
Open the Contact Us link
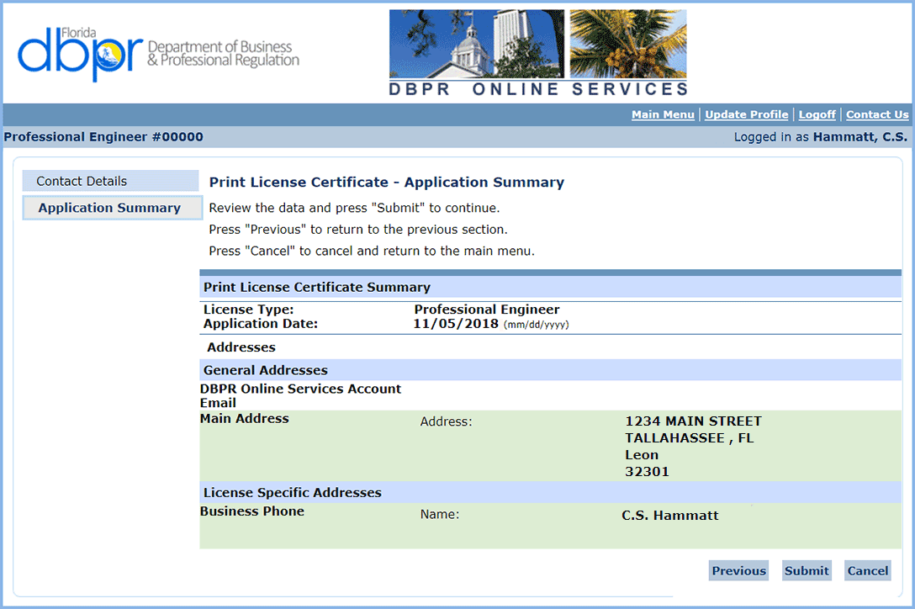pyautogui.click(x=877, y=114)
